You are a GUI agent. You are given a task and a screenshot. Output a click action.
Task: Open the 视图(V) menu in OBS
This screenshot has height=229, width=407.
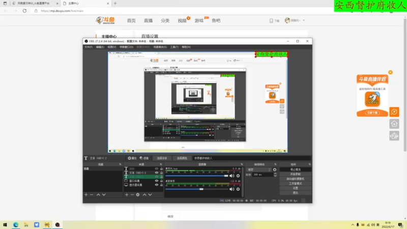(111, 47)
